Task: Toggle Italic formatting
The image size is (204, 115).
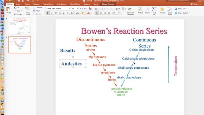Action: (52, 13)
